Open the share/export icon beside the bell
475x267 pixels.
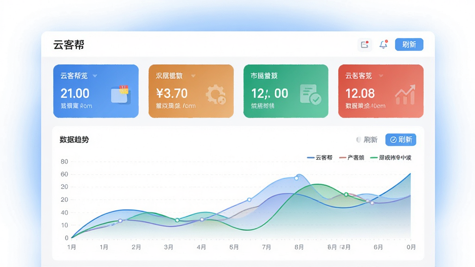tap(365, 45)
